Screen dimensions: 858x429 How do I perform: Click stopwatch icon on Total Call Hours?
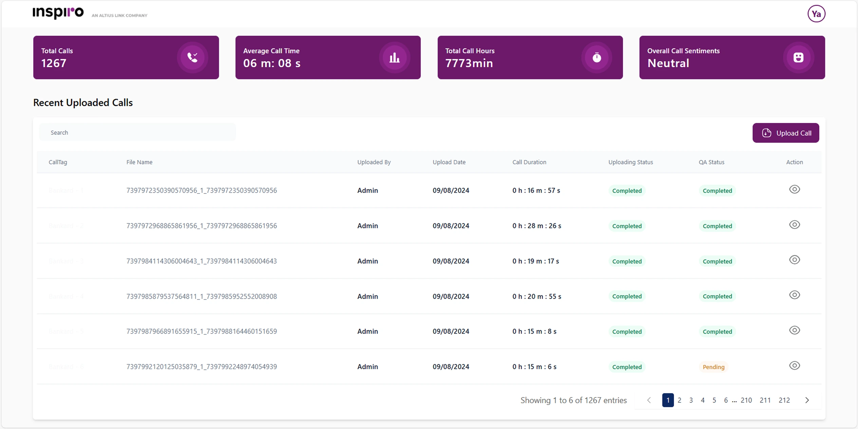[x=597, y=57]
